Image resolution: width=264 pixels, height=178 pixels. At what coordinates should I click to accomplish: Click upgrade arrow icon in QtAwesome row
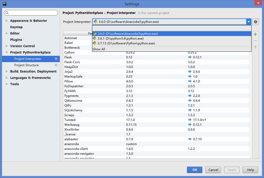click(190, 101)
